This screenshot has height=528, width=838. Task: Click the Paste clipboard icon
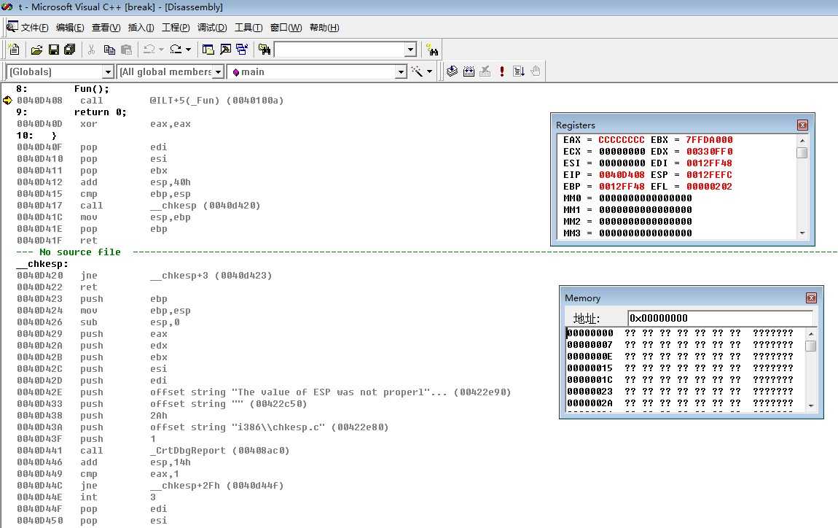click(x=126, y=50)
